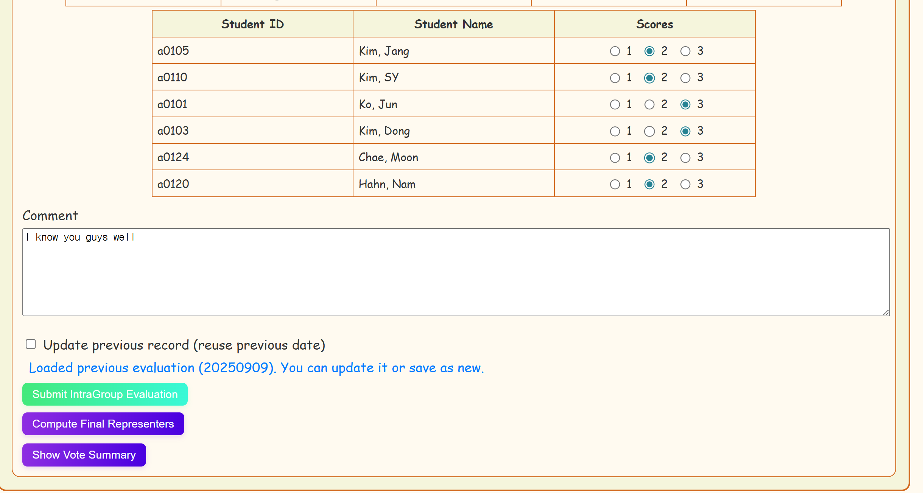Screen dimensions: 923x493
Task: Grab the comment box resize handle
Action: [x=886, y=313]
